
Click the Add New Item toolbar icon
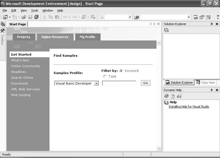pos(15,17)
